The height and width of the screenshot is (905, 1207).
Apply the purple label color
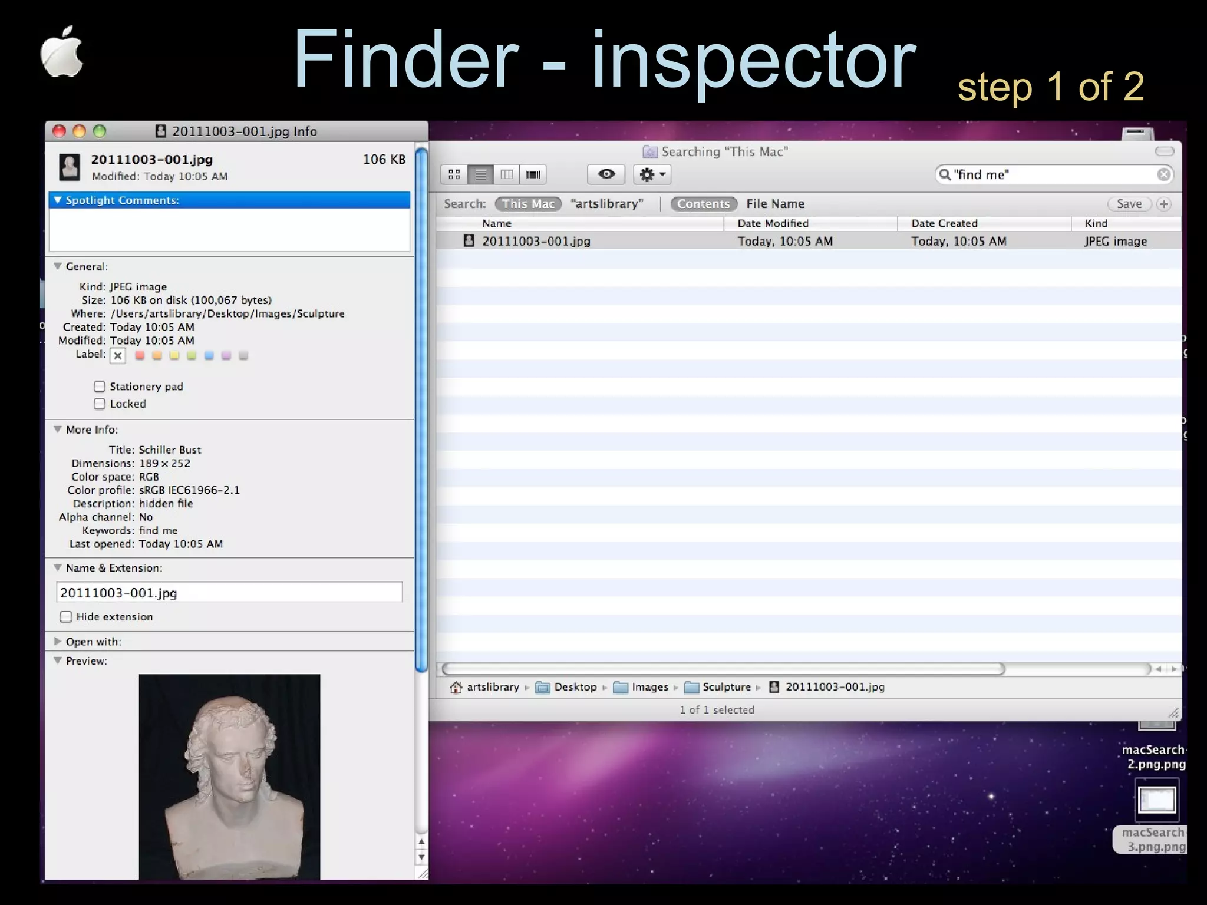point(226,355)
